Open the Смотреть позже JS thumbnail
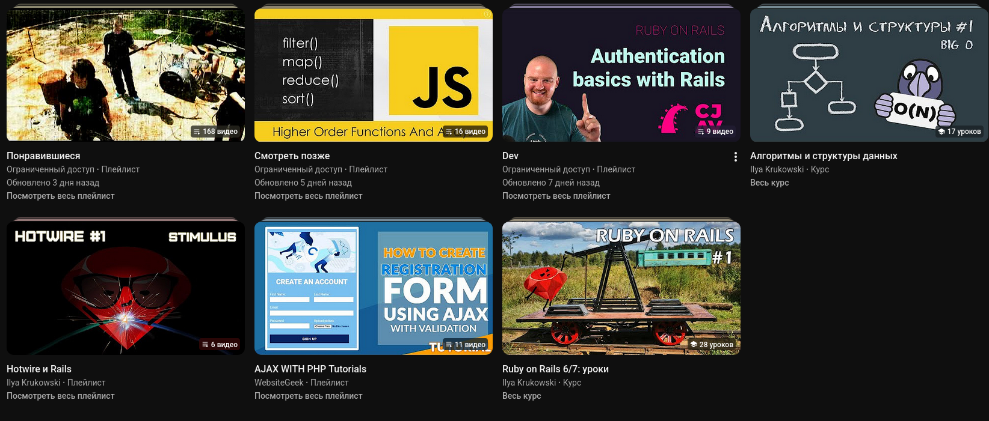 374,75
